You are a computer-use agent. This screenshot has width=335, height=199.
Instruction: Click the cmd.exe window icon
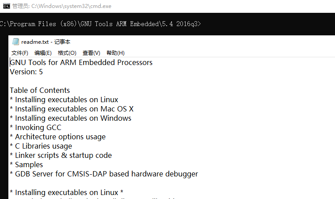click(7, 6)
